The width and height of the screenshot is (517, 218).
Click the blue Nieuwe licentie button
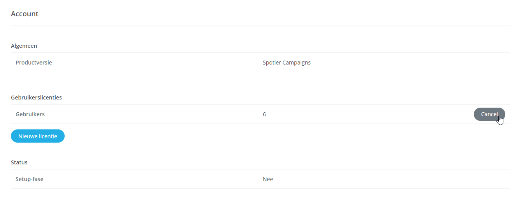click(x=38, y=136)
